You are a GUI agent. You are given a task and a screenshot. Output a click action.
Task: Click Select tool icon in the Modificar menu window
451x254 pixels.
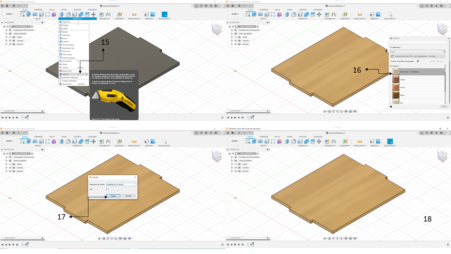click(164, 14)
